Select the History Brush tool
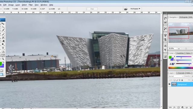Image resolution: width=193 pixels, height=109 pixels. (x=3, y=38)
